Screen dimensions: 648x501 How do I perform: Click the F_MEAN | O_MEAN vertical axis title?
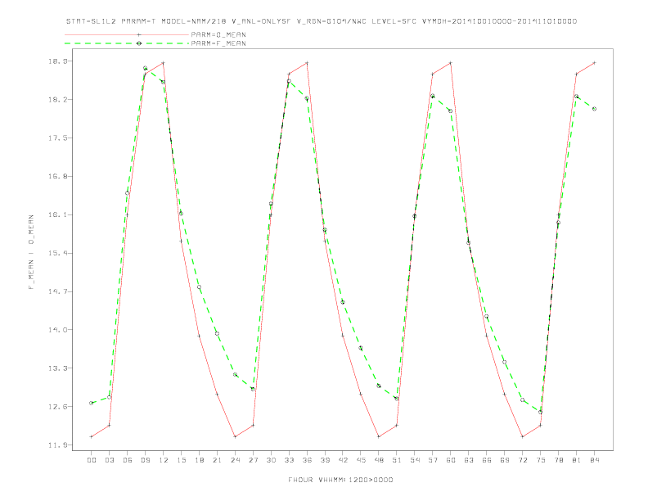(x=31, y=252)
